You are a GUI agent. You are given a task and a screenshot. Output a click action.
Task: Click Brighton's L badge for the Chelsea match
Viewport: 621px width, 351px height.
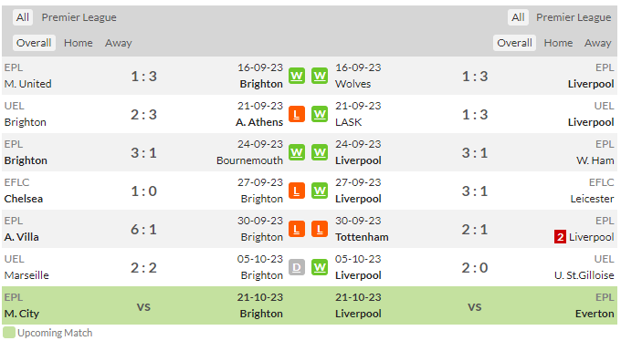coord(297,191)
